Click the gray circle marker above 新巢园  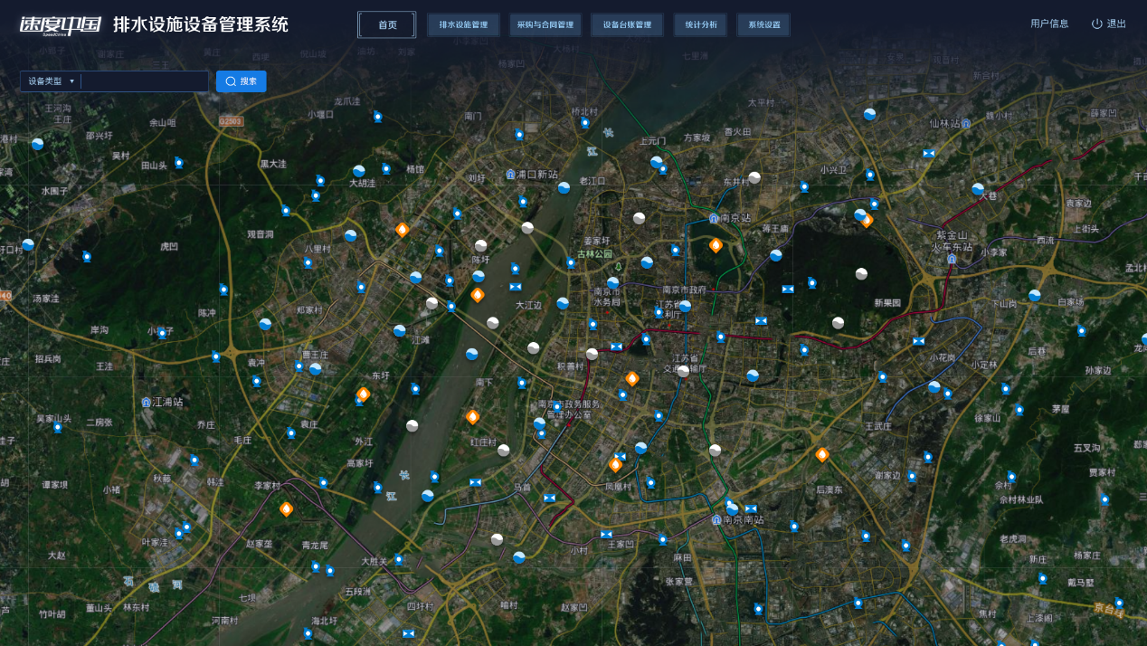point(861,274)
